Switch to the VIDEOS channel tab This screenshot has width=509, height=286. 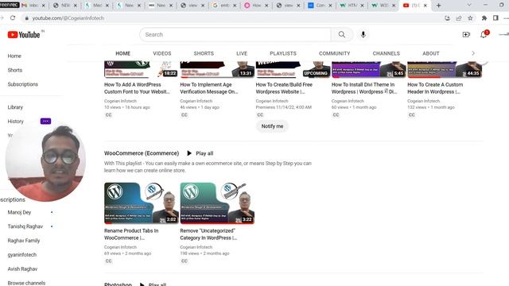(162, 53)
